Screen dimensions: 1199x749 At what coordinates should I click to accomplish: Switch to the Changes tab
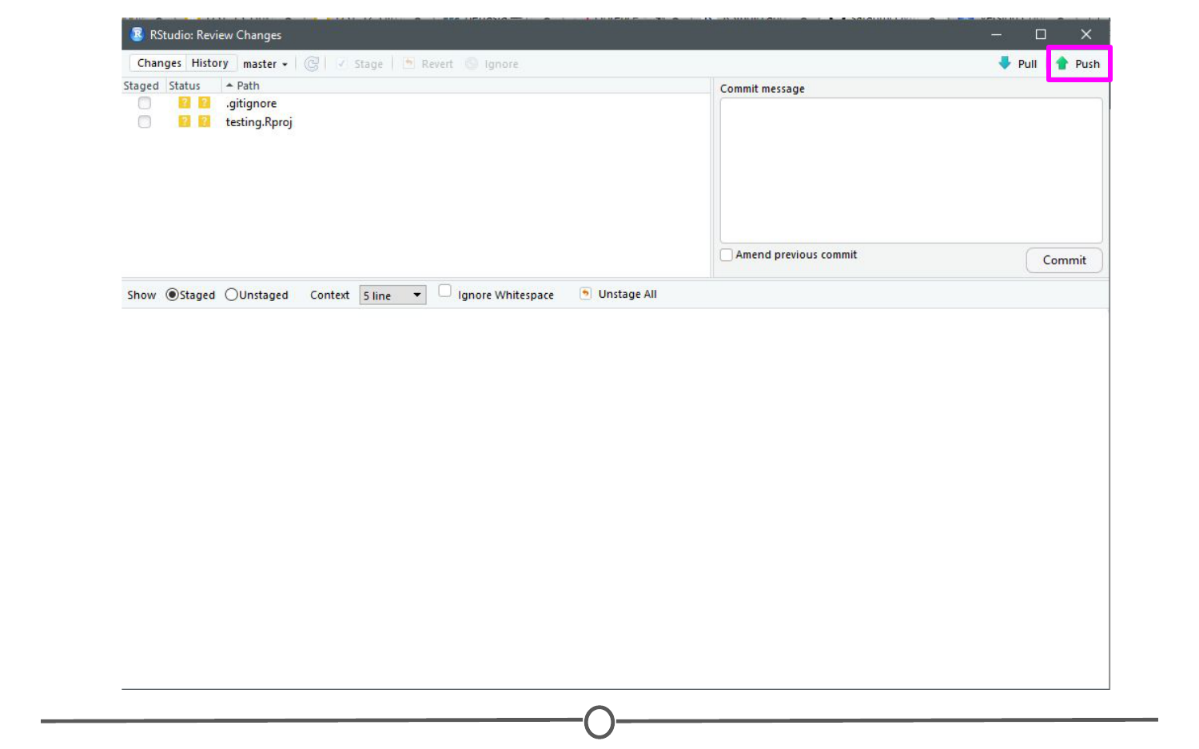click(x=159, y=63)
